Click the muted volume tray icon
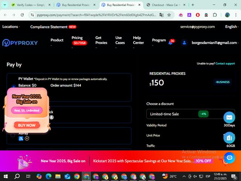241x181 pixels. 195,176
